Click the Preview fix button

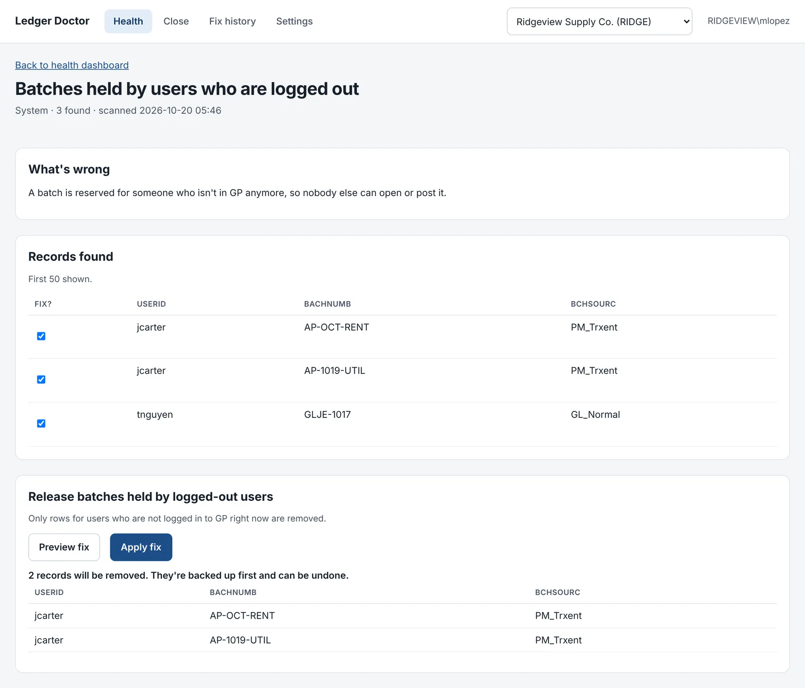point(64,547)
